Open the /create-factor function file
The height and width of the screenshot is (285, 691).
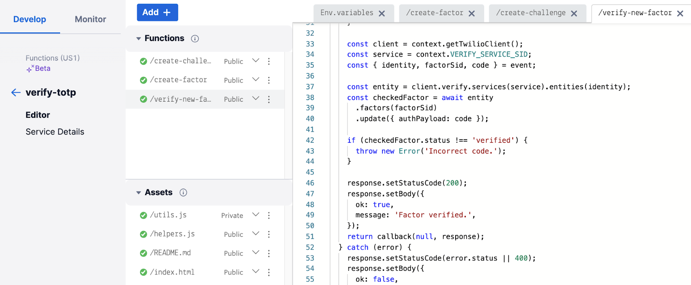178,80
